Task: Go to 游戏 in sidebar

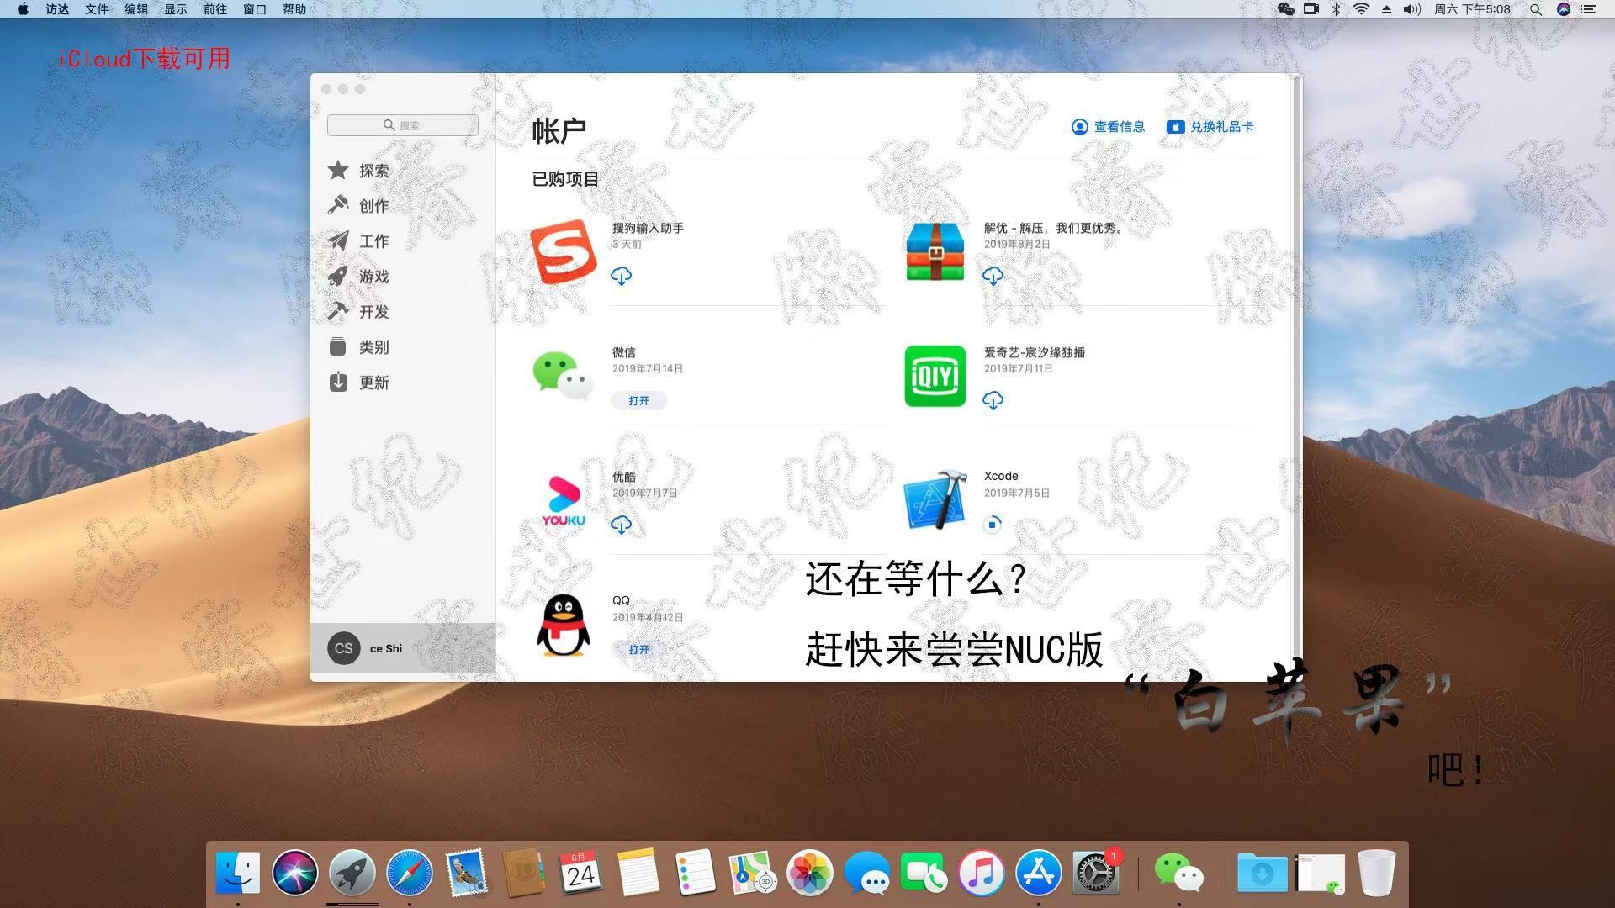Action: pos(359,277)
